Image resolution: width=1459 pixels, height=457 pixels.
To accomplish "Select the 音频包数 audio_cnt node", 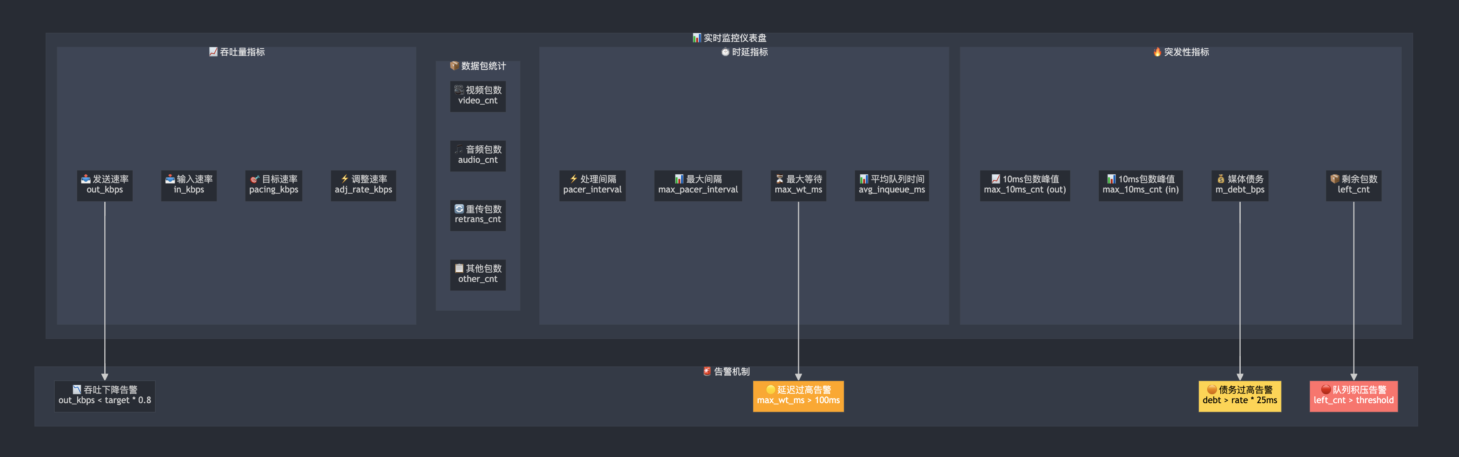I will (477, 156).
